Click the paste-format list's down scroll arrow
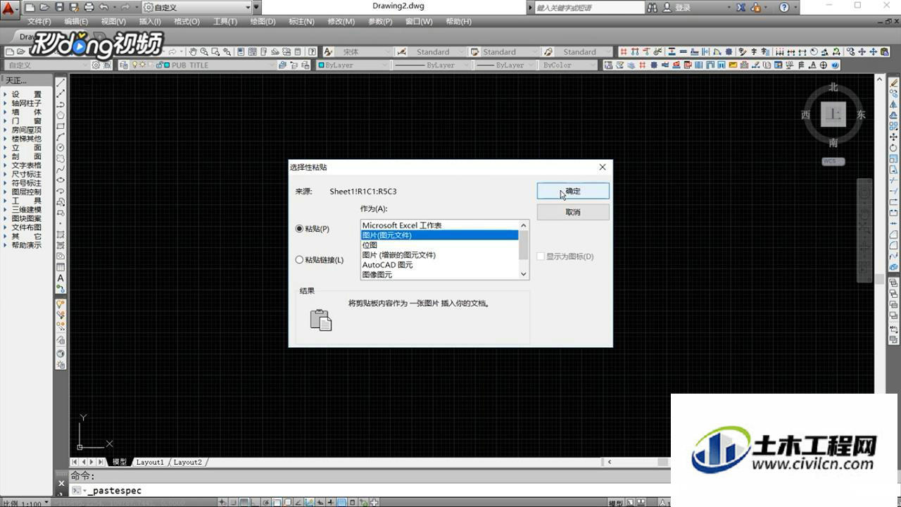The width and height of the screenshot is (901, 507). 523,274
